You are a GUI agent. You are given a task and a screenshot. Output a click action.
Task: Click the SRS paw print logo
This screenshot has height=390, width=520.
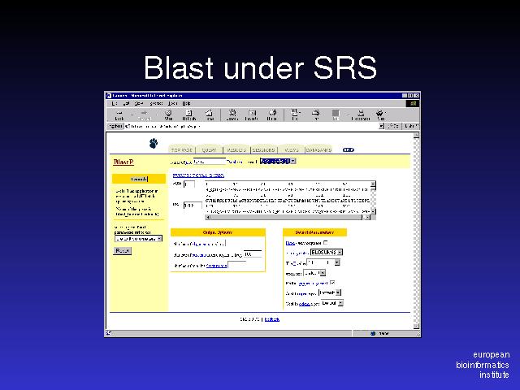[154, 144]
